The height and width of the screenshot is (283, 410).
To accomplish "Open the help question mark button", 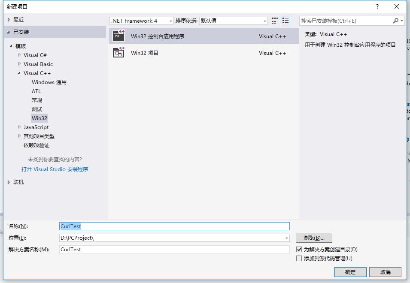I will 377,6.
